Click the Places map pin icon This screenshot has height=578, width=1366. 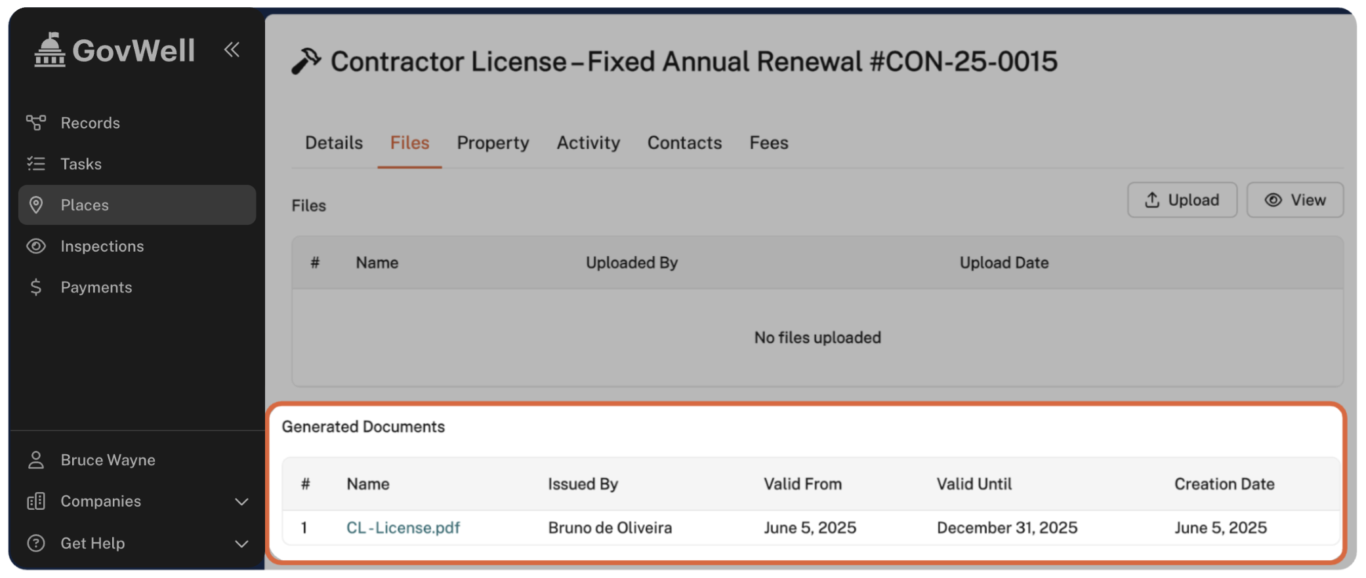[x=36, y=205]
